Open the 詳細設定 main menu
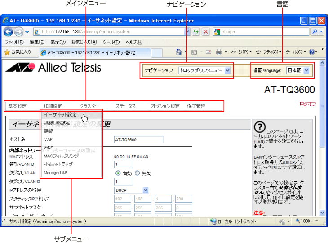328x243 pixels. click(53, 106)
